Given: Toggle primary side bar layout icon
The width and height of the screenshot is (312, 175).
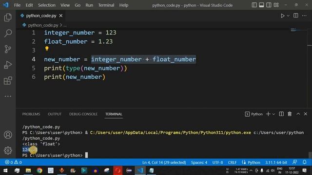Looking at the screenshot, I should coord(254,5).
